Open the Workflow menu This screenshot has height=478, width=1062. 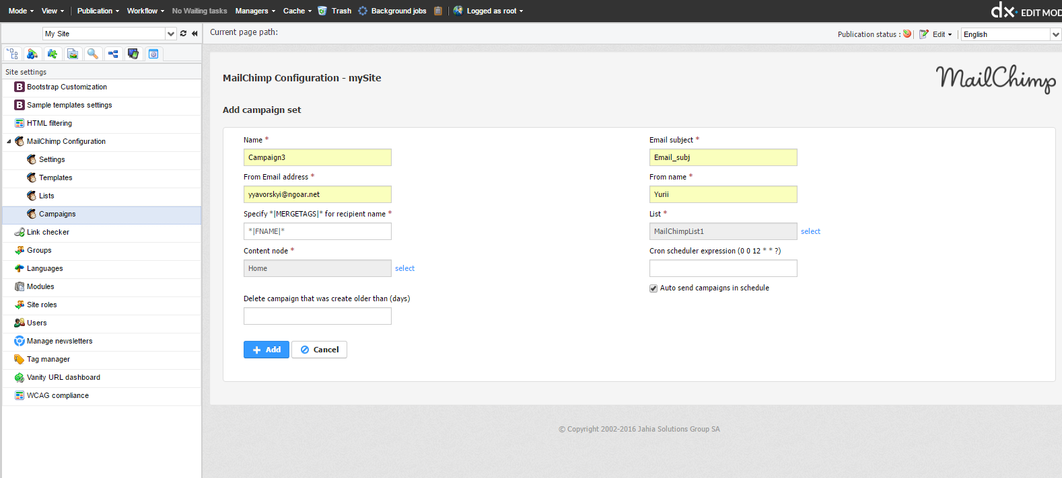pyautogui.click(x=145, y=11)
